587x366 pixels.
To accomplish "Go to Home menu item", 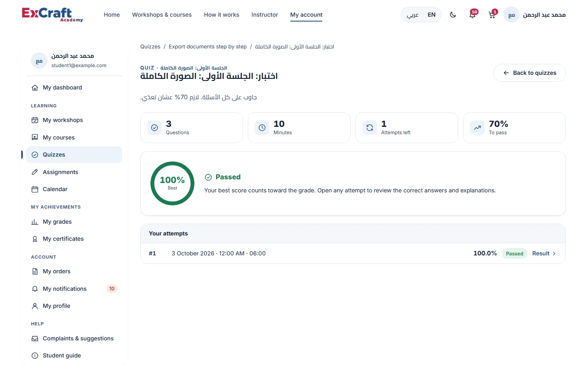I will (x=112, y=15).
